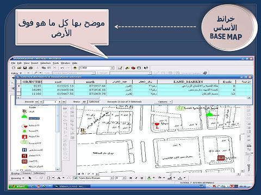The image size is (261, 195).
Task: Open ArcToolbox via the red toolbox icon
Action: coord(133,68)
